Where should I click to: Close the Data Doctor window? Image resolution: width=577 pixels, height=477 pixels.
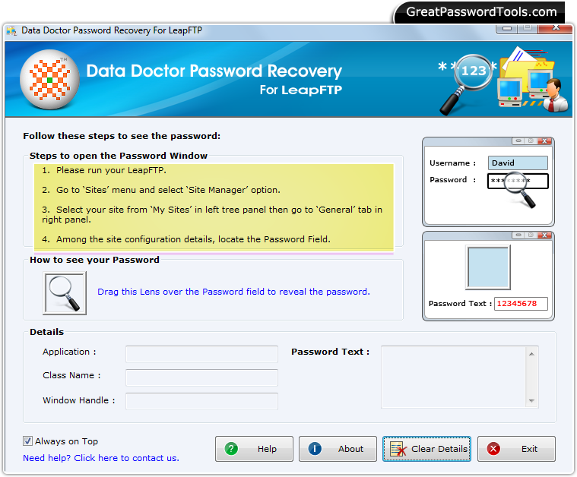556,28
